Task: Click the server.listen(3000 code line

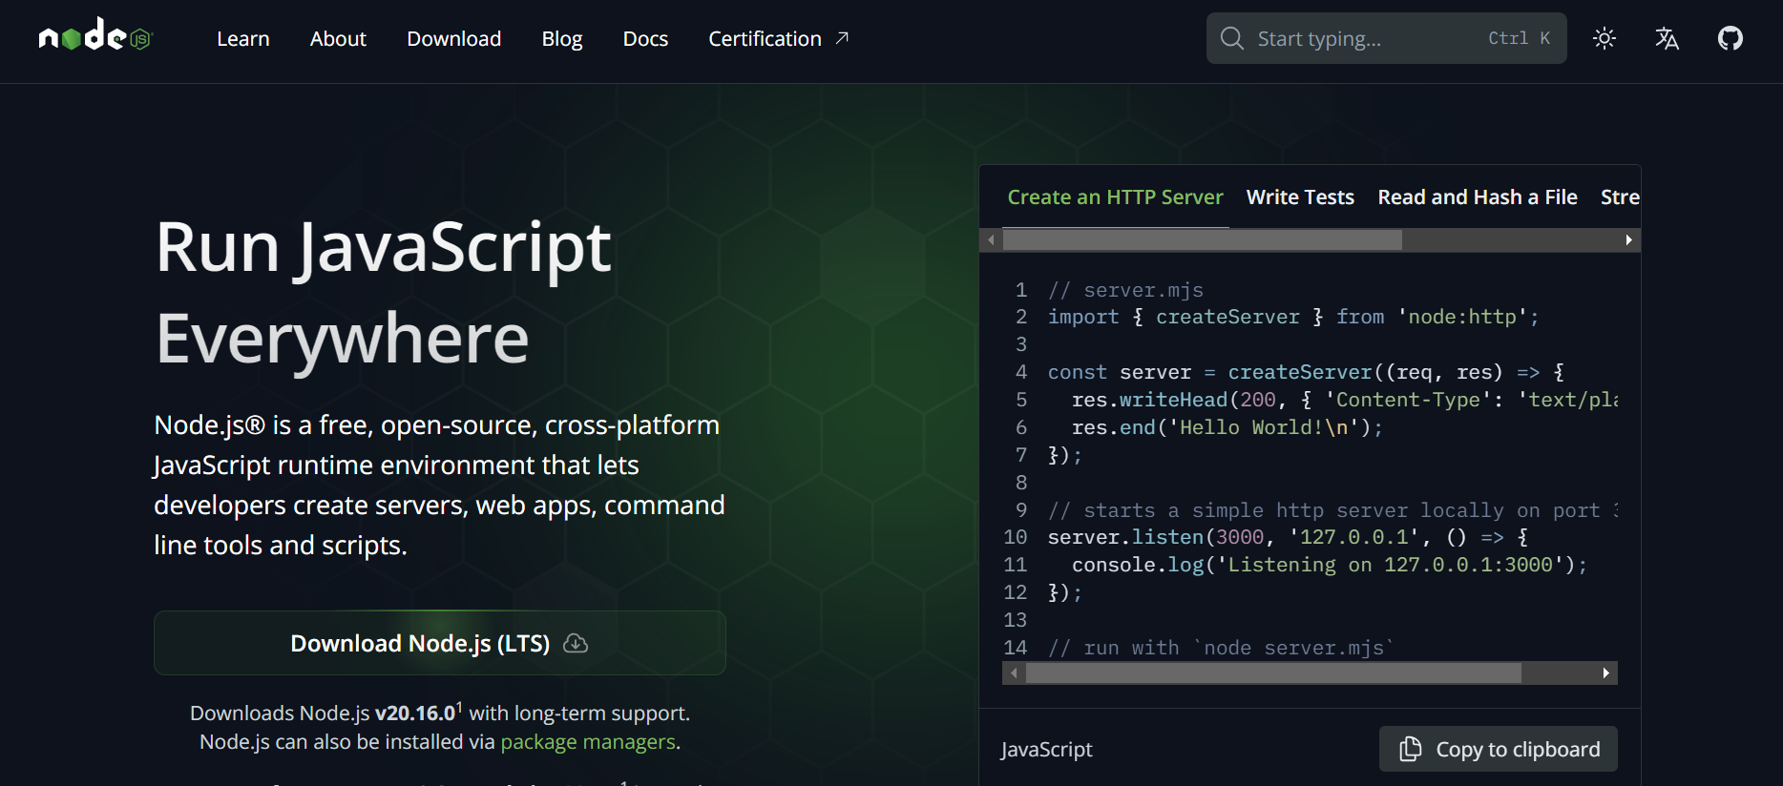Action: point(1288,537)
